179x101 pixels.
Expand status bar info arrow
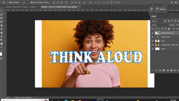36,98
